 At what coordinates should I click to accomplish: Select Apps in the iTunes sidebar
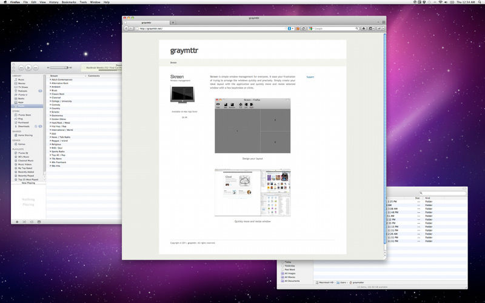(x=21, y=102)
